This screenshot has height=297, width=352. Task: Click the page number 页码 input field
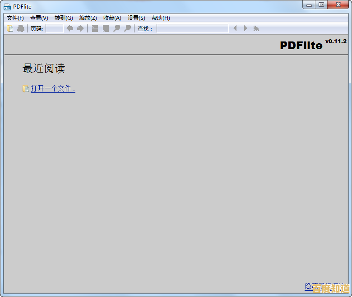point(54,28)
